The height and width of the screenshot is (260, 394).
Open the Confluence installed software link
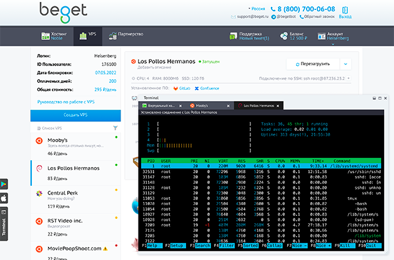coord(207,89)
